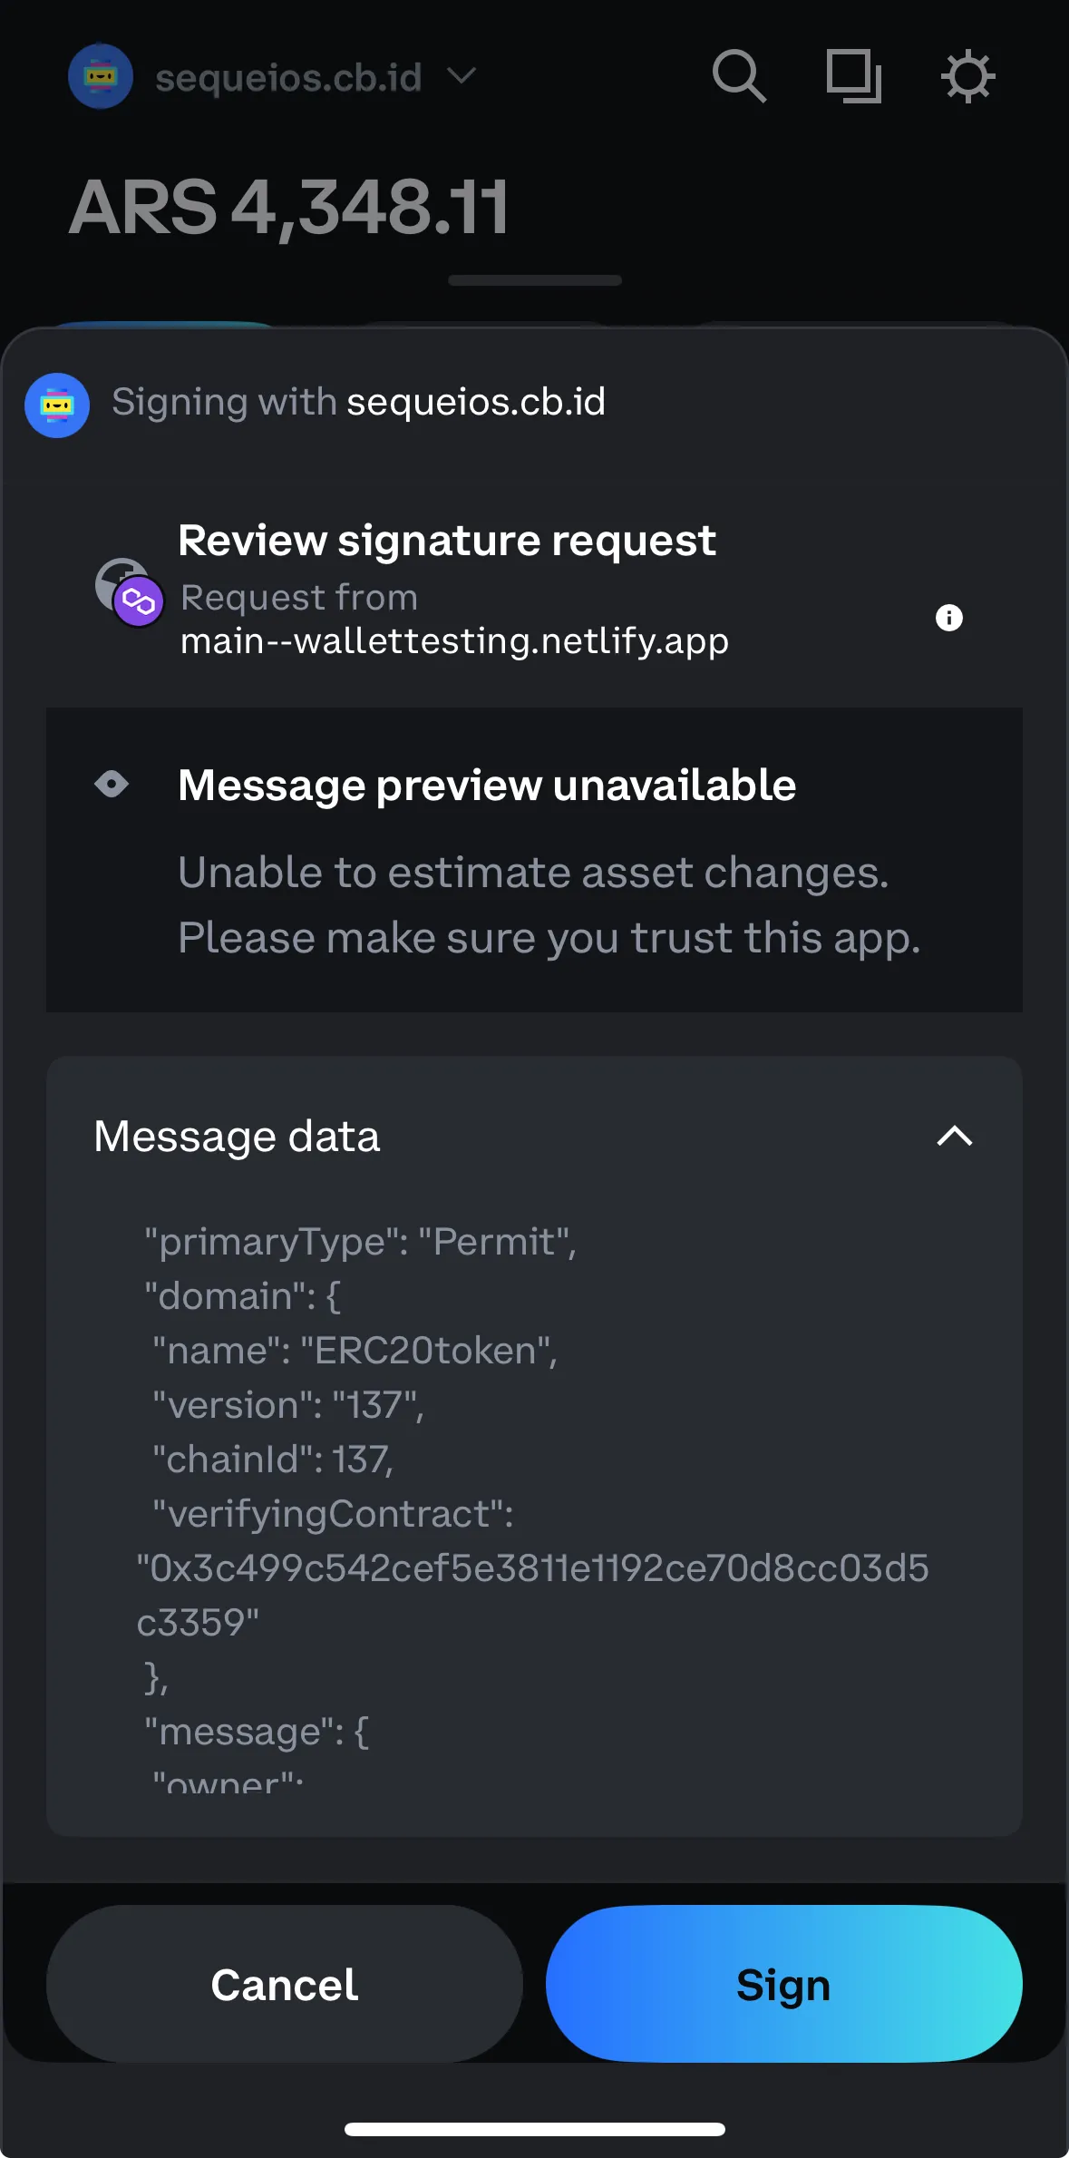Sign the Permit message
The height and width of the screenshot is (2158, 1069).
click(782, 1984)
